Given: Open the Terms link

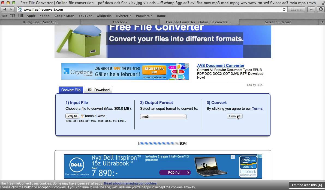Looking at the screenshot, I should pos(257,108).
